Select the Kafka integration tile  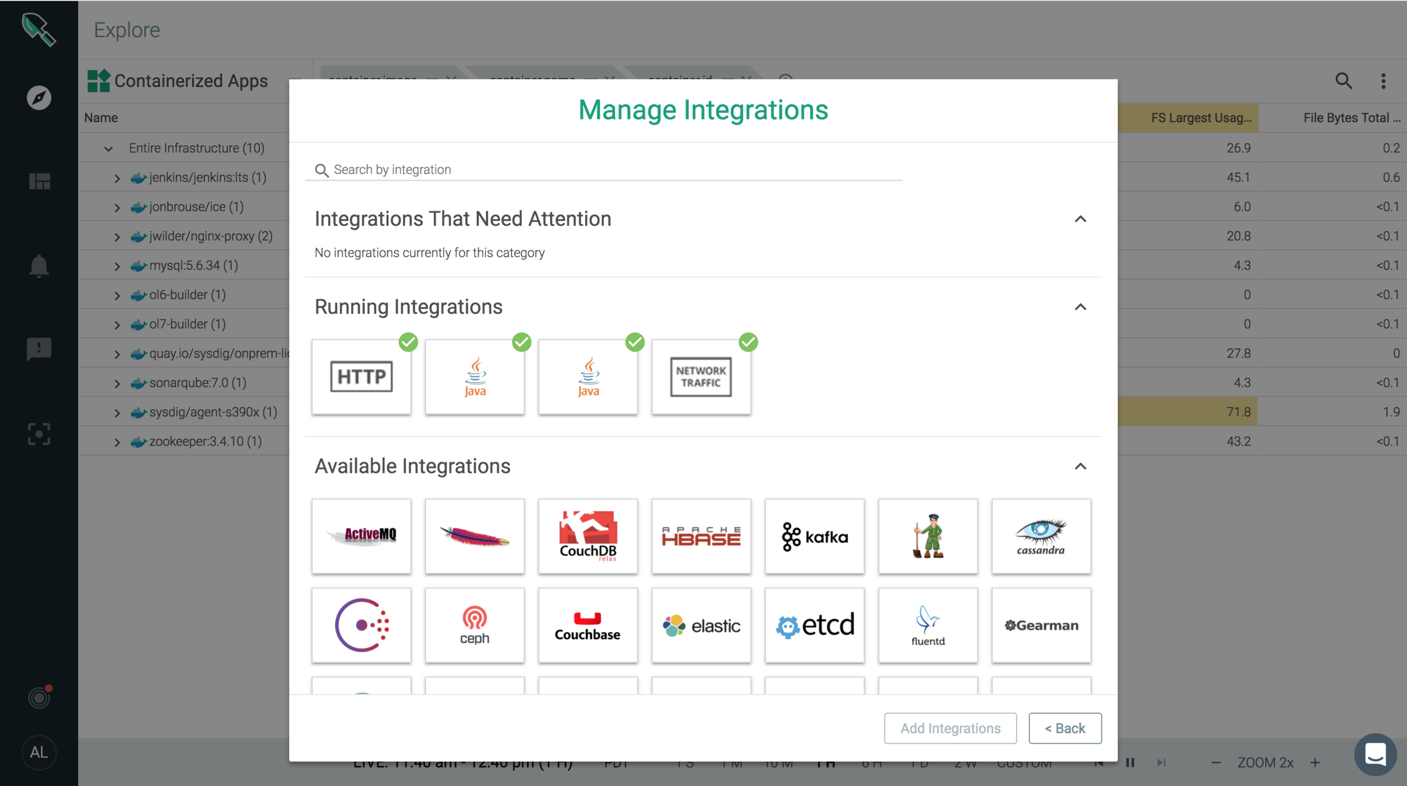point(814,536)
